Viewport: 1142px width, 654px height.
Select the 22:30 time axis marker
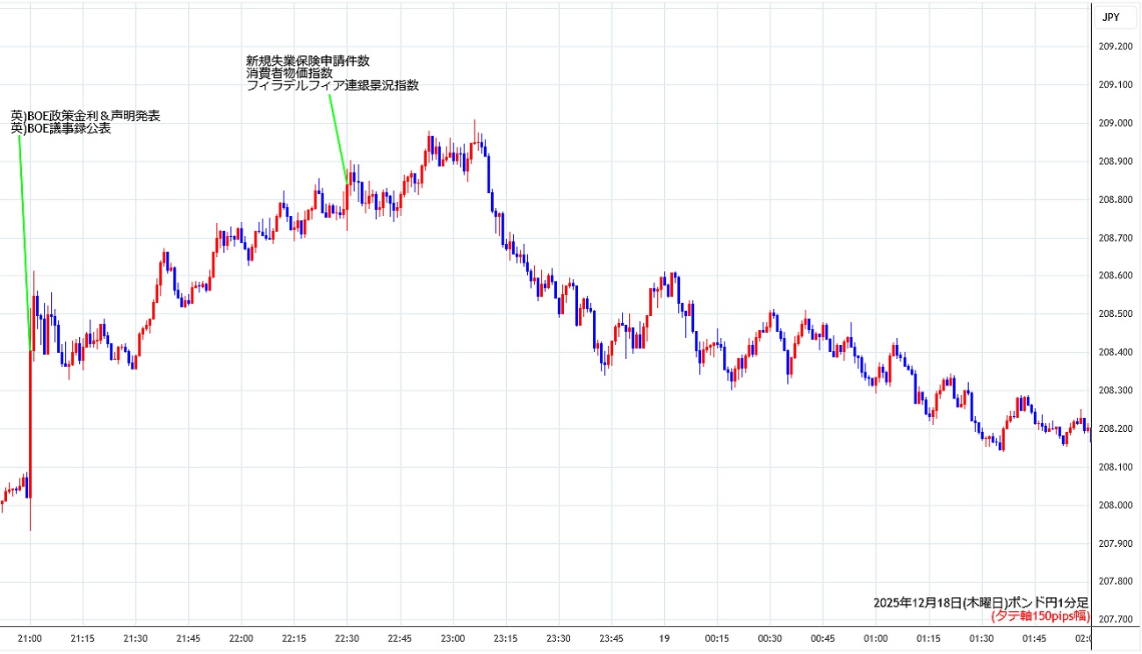point(347,638)
